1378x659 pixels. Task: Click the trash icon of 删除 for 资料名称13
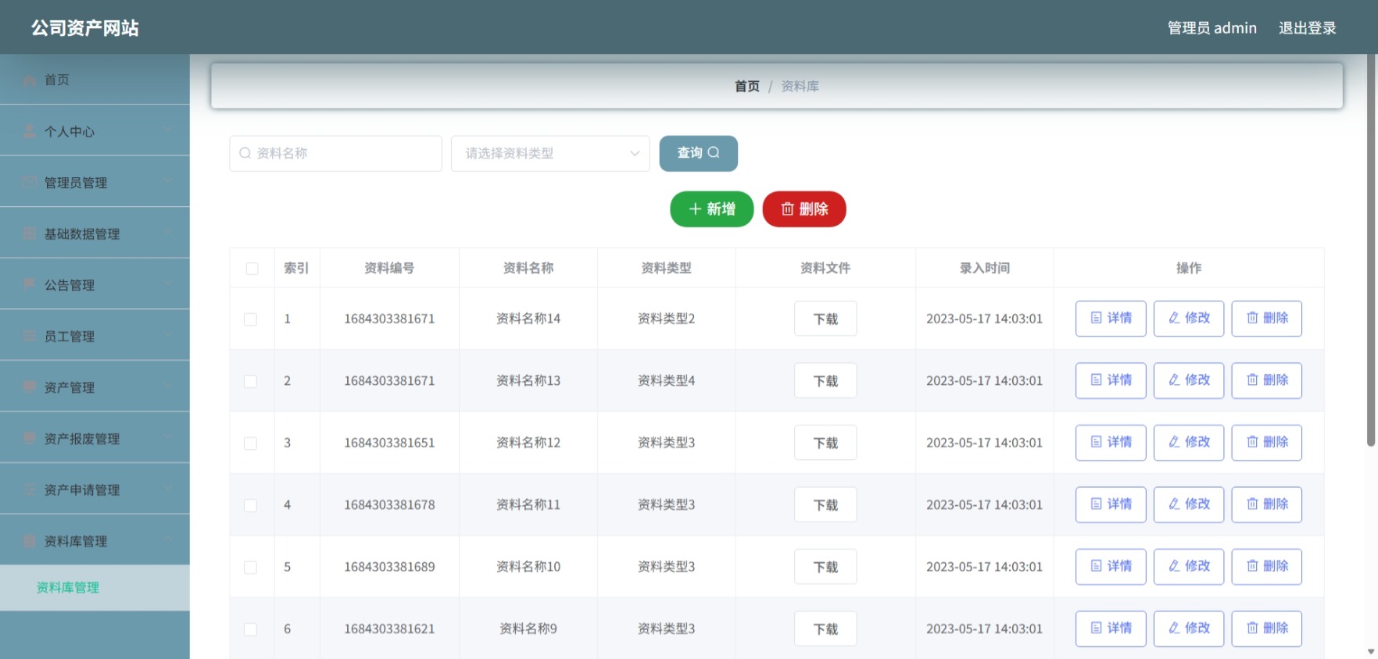point(1252,379)
